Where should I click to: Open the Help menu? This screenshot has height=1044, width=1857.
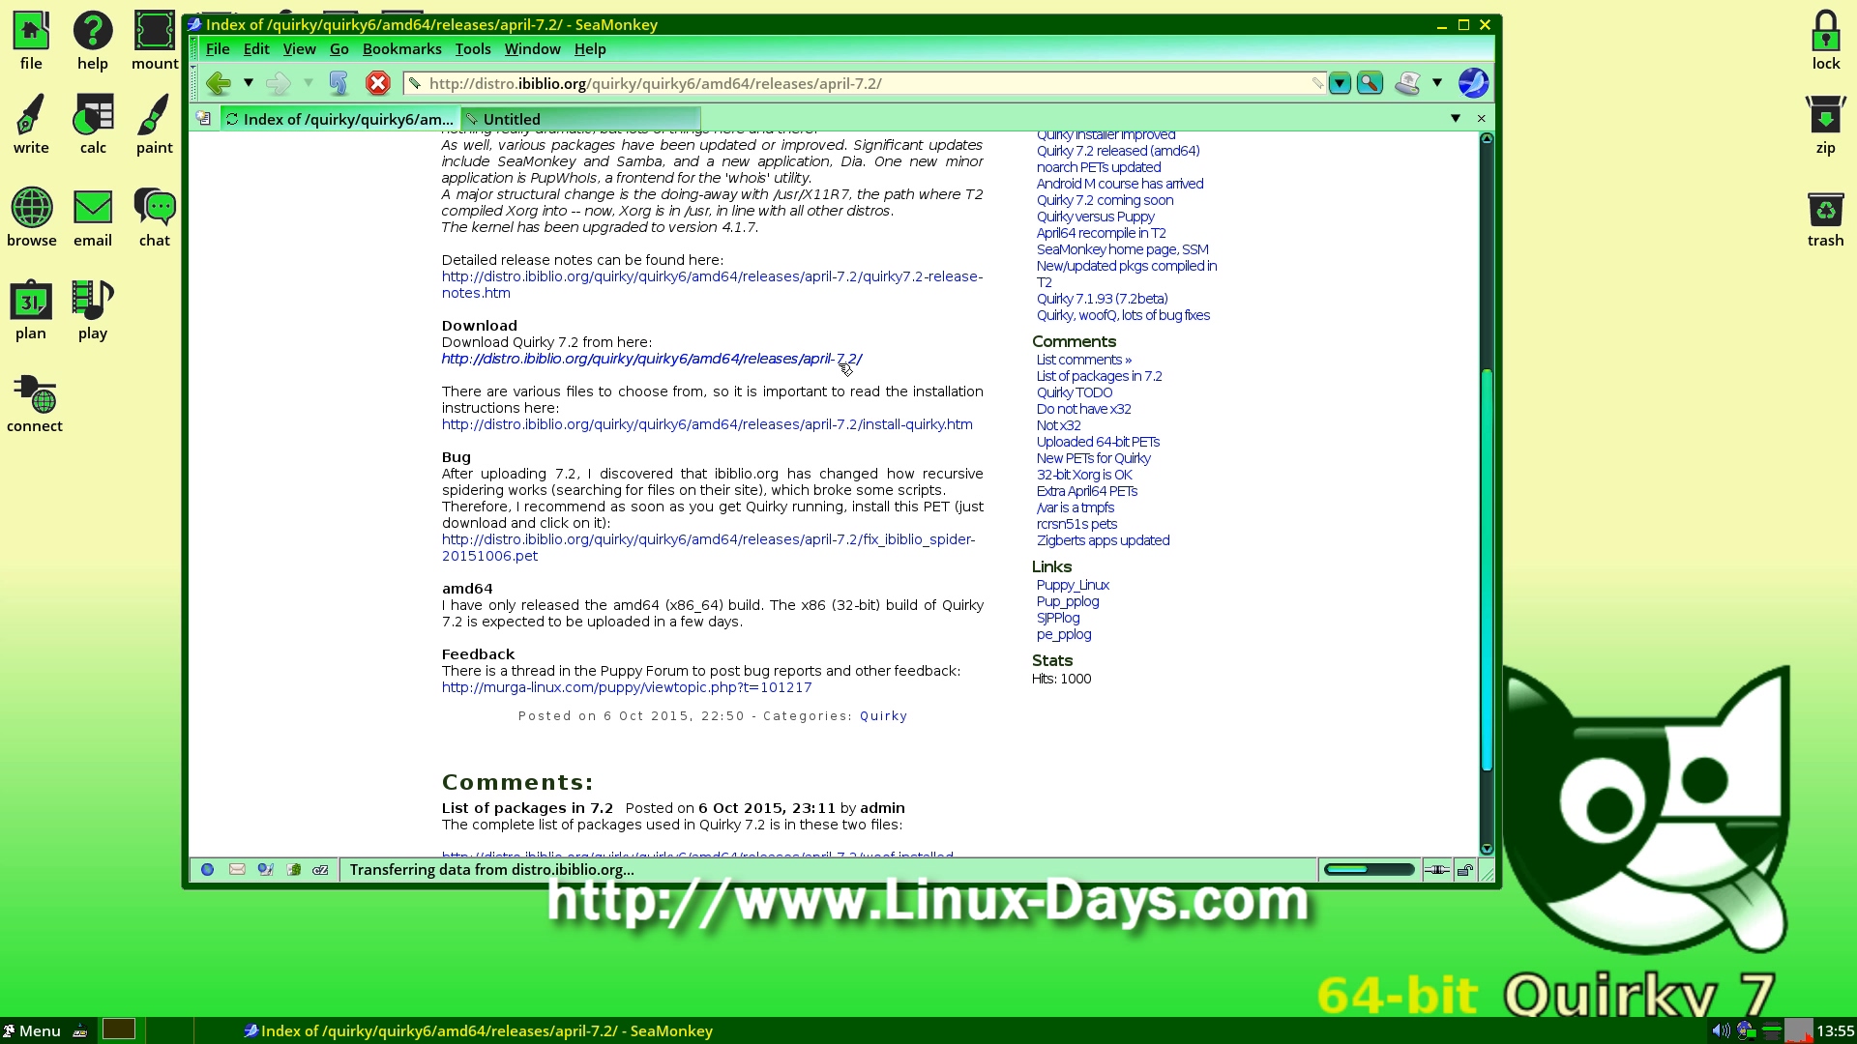click(x=590, y=49)
